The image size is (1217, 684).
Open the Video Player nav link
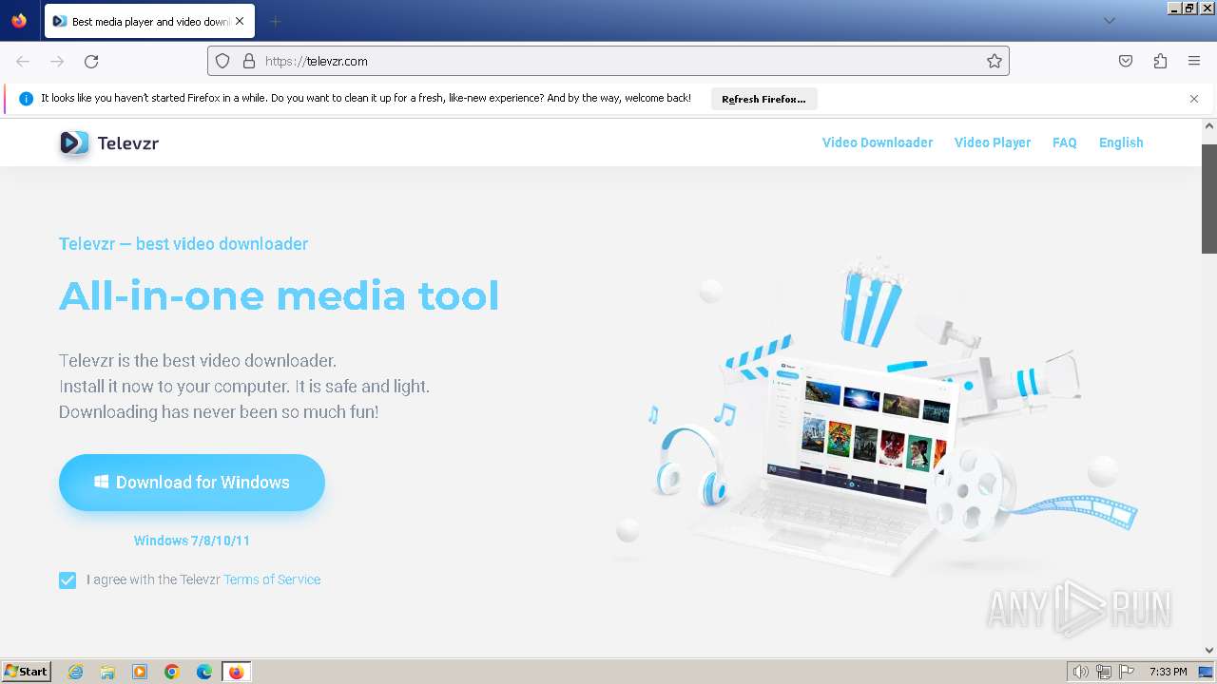click(x=993, y=142)
